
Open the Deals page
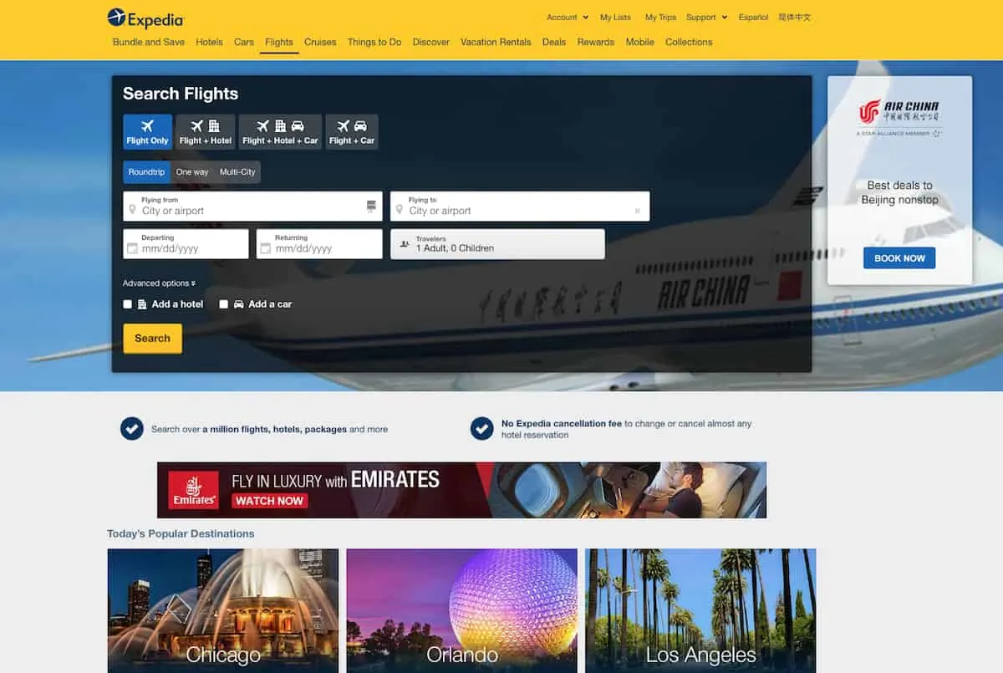coord(554,42)
